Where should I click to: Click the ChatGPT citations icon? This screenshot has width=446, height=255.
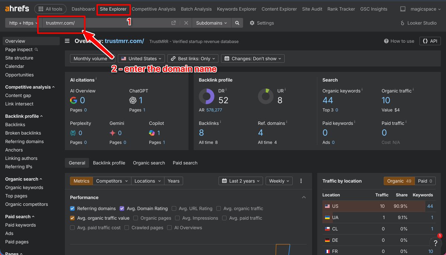click(x=133, y=100)
